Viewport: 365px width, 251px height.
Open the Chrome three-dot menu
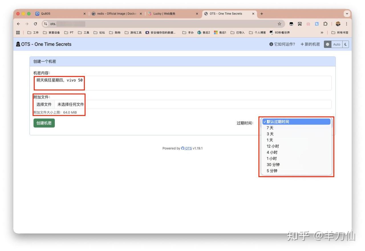click(x=346, y=24)
